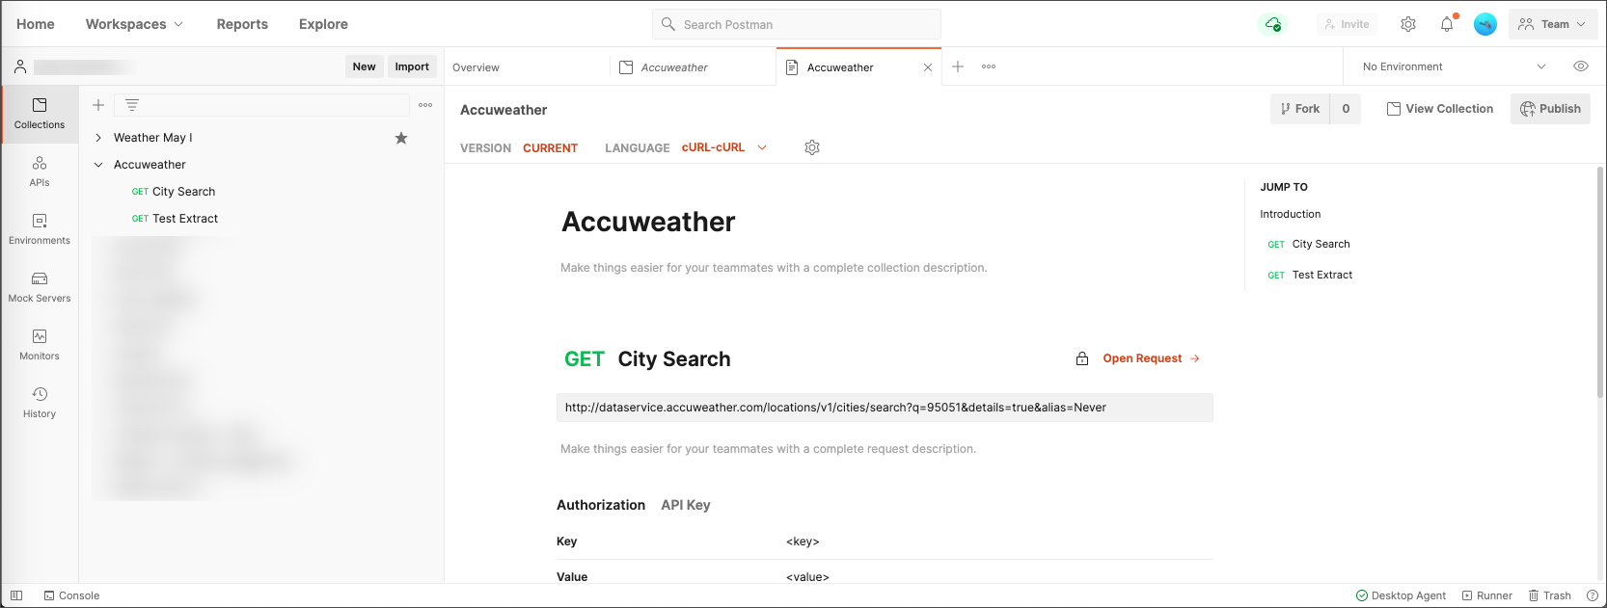1607x608 pixels.
Task: Open the Trash from status bar
Action: coord(1549,595)
